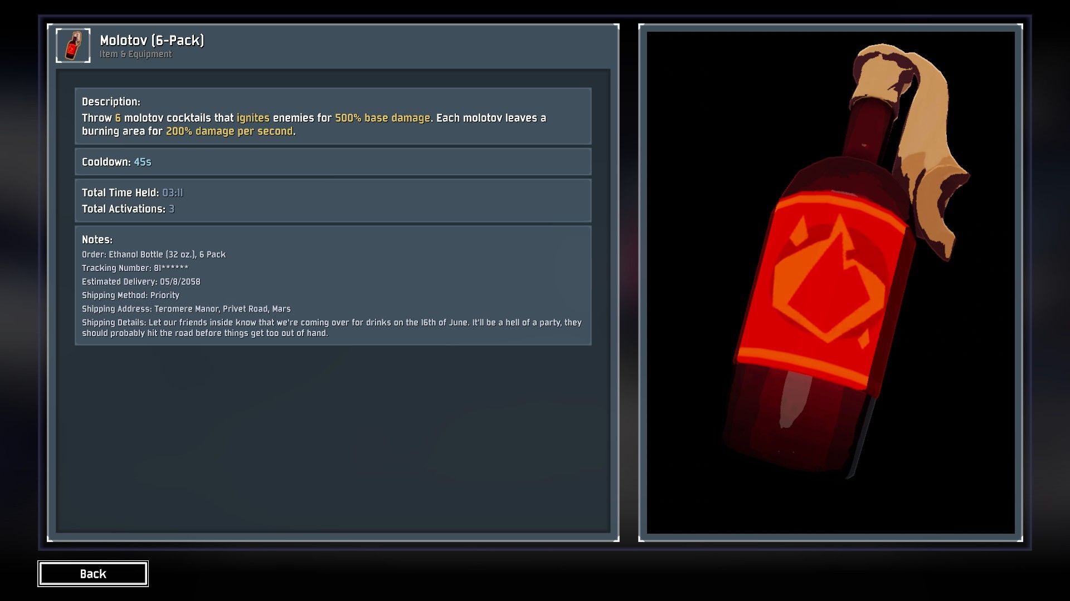Click the Total Time Held value
This screenshot has height=601, width=1070.
tap(173, 193)
